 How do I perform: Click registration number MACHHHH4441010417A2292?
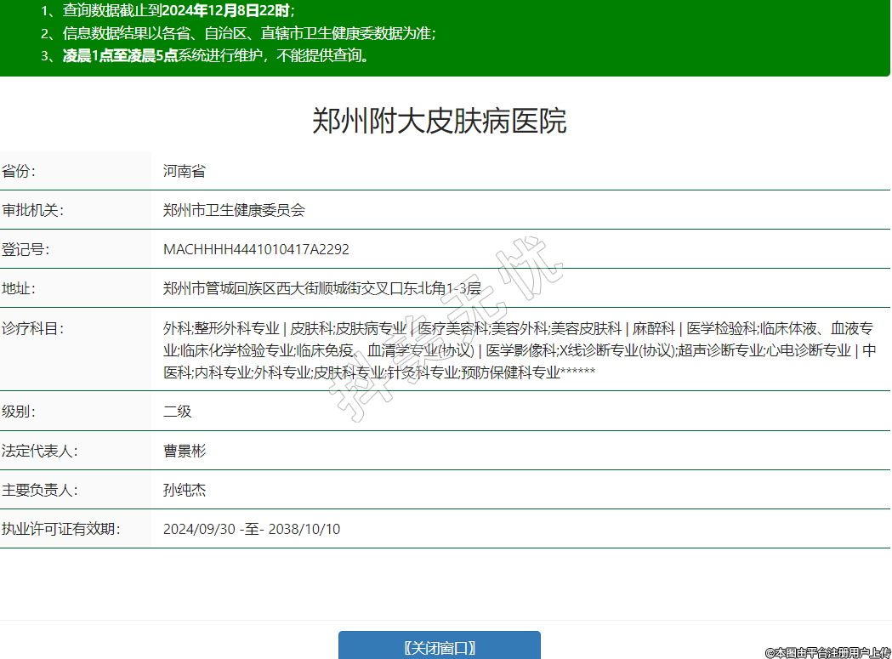tap(256, 249)
